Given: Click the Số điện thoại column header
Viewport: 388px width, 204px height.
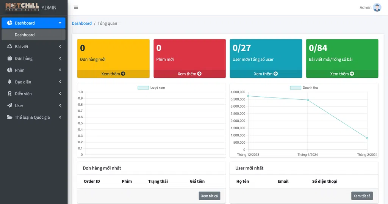Looking at the screenshot, I should pyautogui.click(x=325, y=181).
